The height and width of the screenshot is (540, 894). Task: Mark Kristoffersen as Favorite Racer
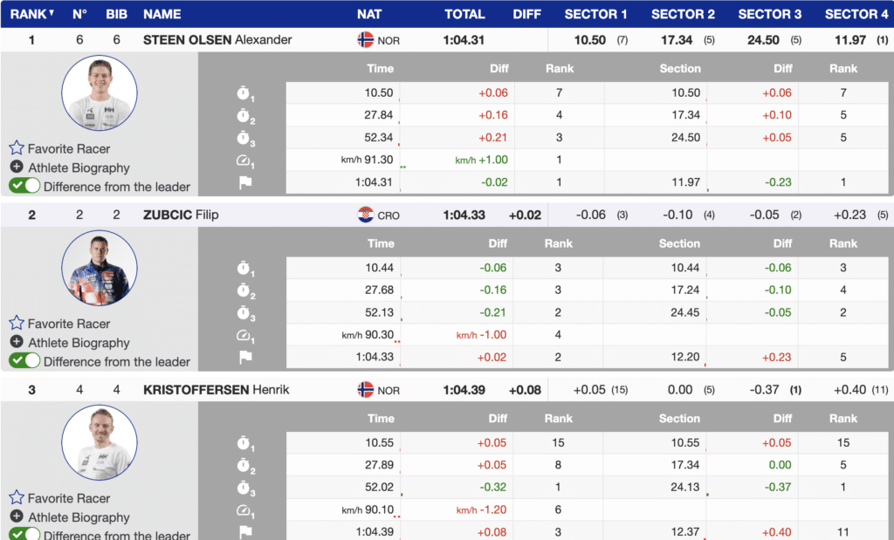coord(68,498)
